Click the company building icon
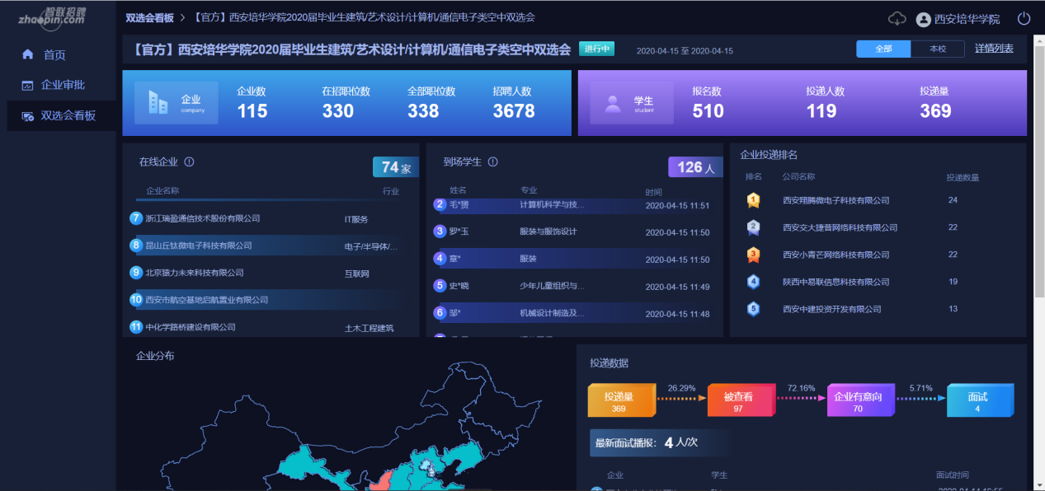The height and width of the screenshot is (491, 1045). pos(158,102)
